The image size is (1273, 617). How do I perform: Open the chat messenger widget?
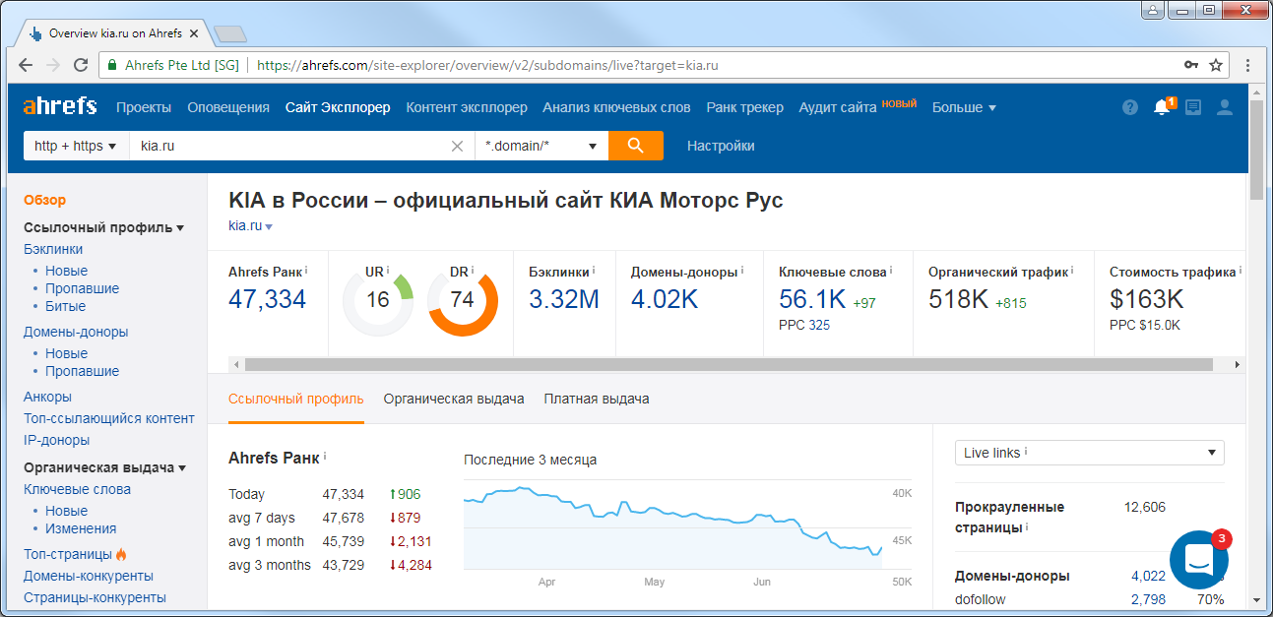[x=1198, y=560]
